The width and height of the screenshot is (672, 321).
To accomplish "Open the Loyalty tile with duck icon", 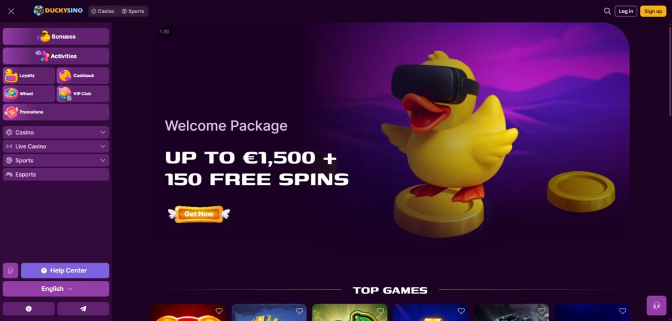I will pyautogui.click(x=29, y=75).
